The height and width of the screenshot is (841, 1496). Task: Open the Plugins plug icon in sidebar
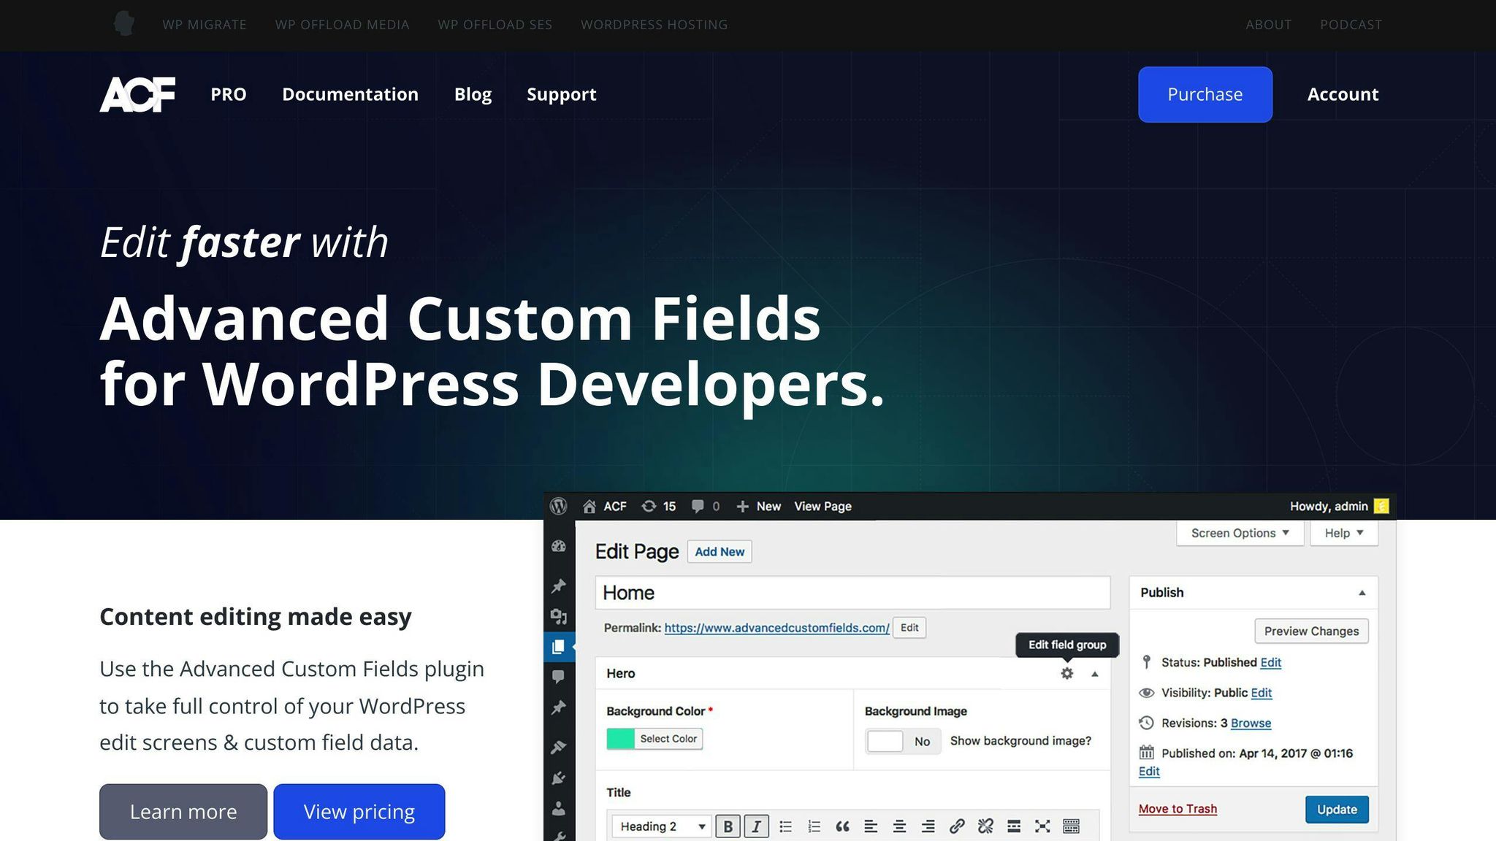(559, 777)
